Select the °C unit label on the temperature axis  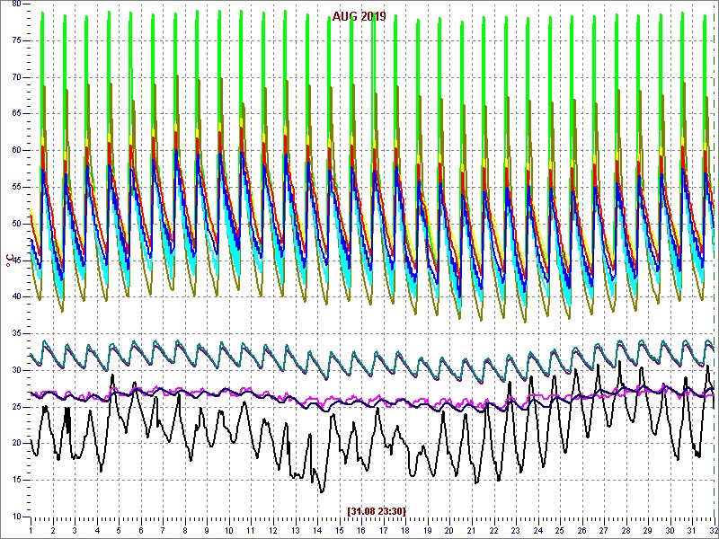pyautogui.click(x=10, y=261)
